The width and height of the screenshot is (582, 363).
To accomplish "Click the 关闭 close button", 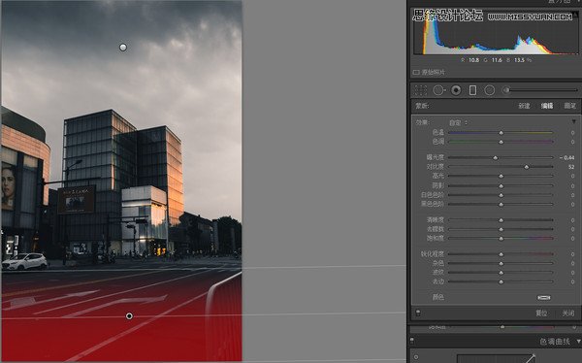I will 567,313.
